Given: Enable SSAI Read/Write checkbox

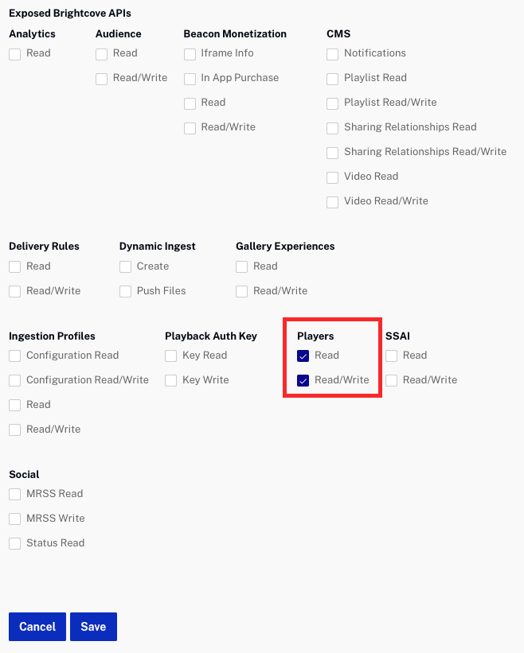Looking at the screenshot, I should (x=392, y=381).
